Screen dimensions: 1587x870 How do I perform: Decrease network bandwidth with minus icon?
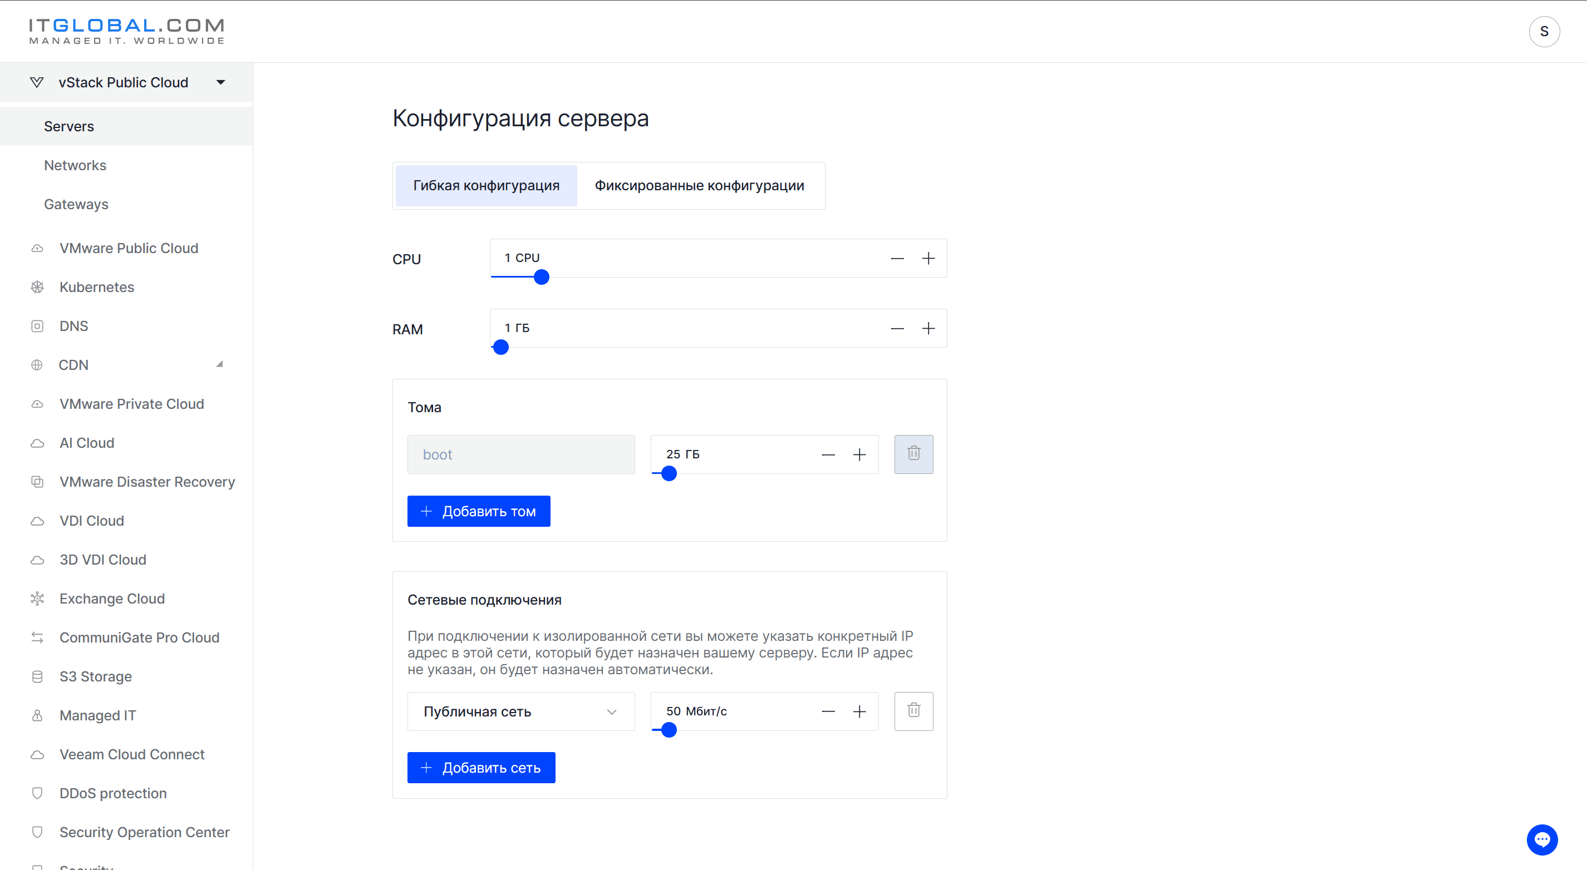coord(828,712)
